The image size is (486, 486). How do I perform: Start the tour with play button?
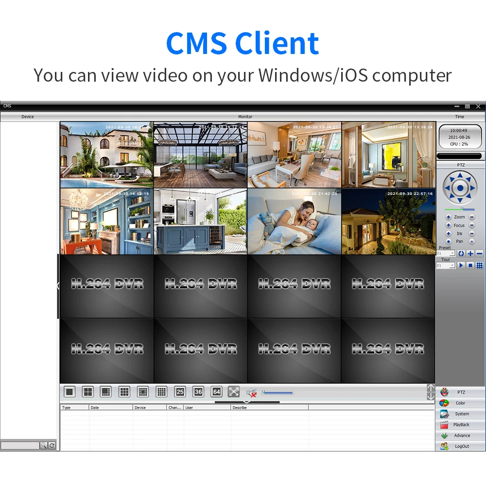461,266
